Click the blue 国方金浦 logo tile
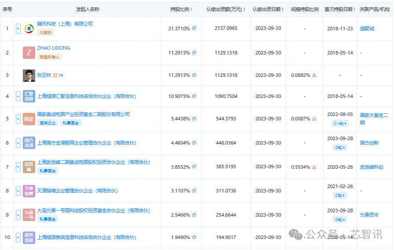The height and width of the screenshot is (250, 395). (29, 143)
